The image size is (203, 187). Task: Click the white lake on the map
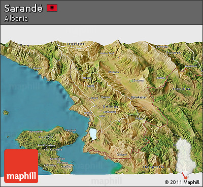[93, 134]
